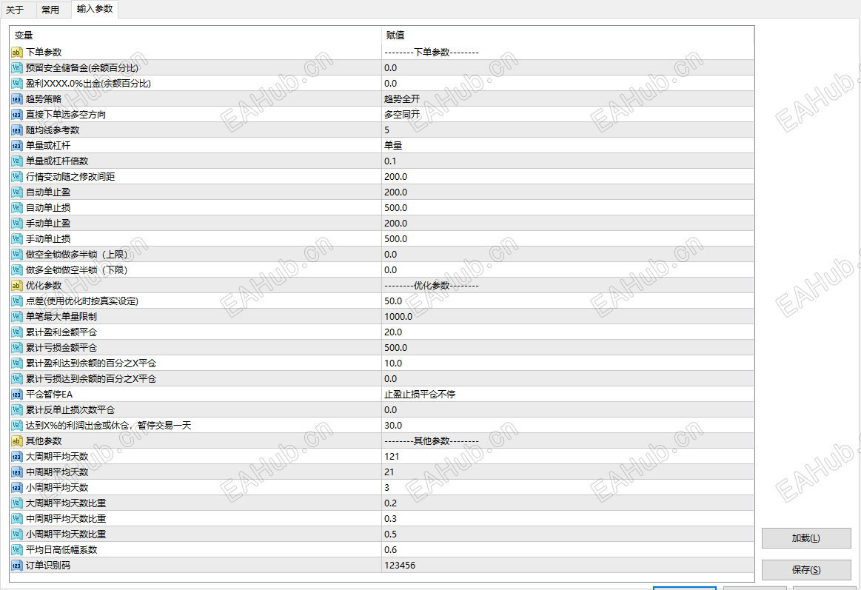The height and width of the screenshot is (590, 861).
Task: Click the icon beside 自动单止损
Action: pos(16,207)
